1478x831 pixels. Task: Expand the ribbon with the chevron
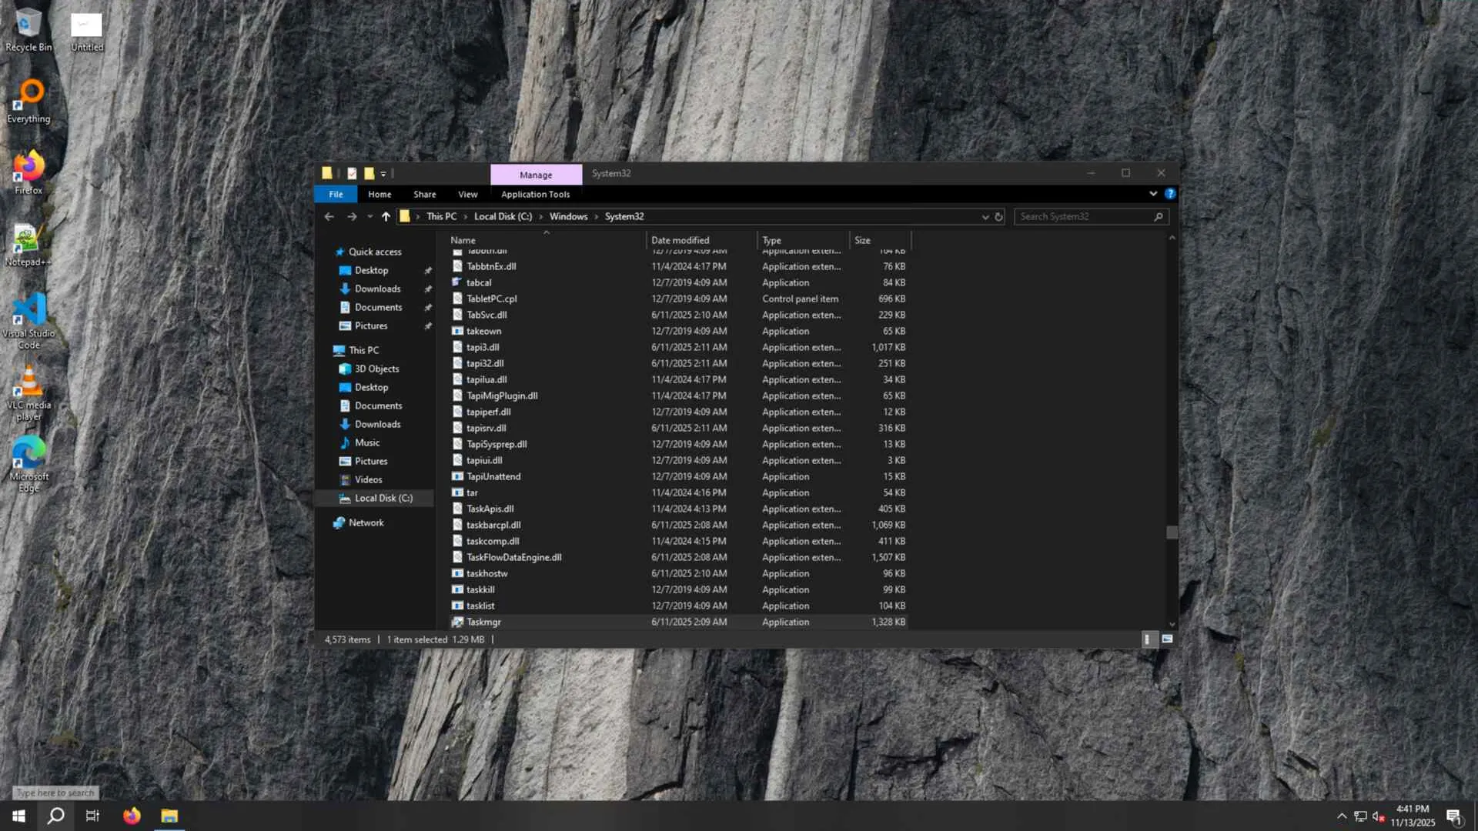click(1153, 194)
